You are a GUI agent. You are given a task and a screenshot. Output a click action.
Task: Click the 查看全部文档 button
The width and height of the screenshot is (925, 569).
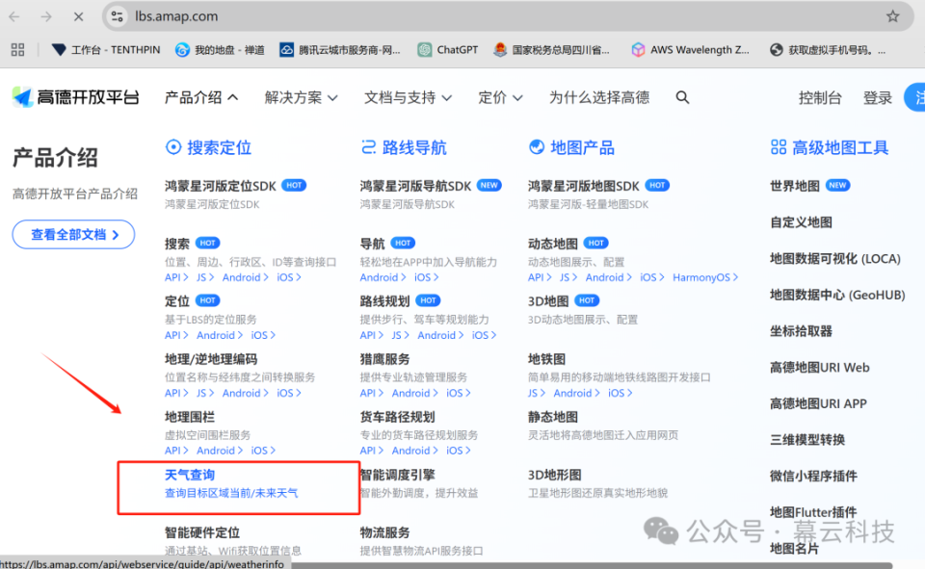tap(73, 234)
